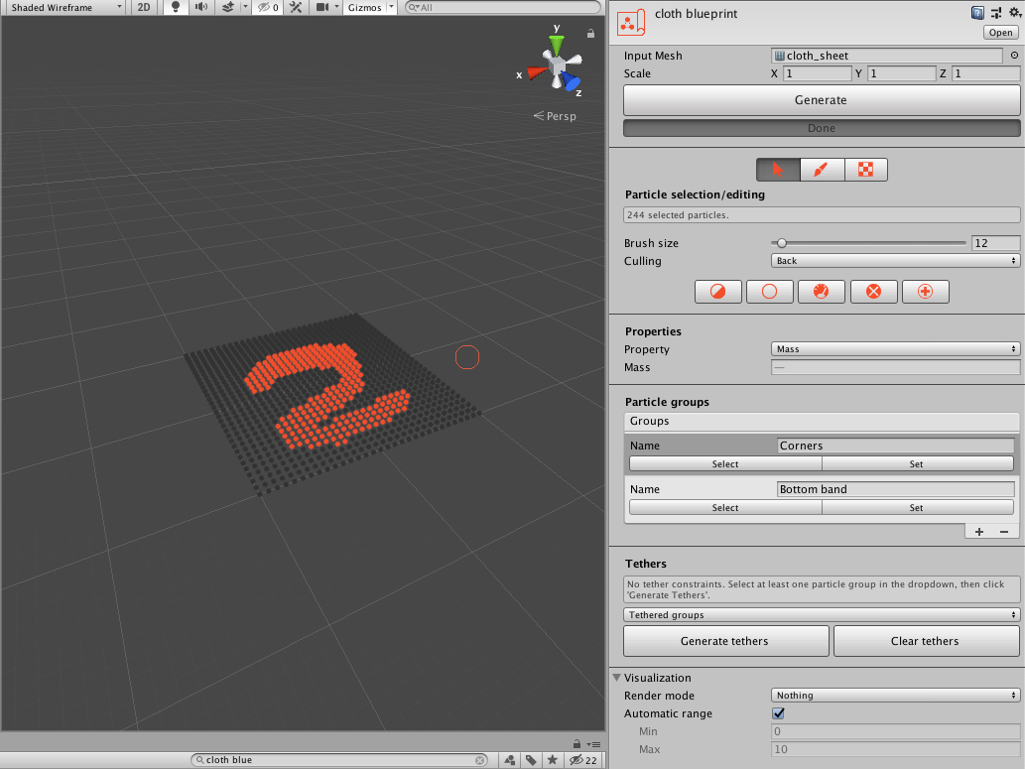1025x769 pixels.
Task: Click the Scale Z input field
Action: [x=985, y=73]
